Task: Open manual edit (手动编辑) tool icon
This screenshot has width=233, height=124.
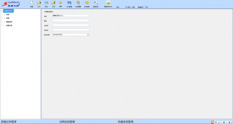Action: (x=78, y=3)
